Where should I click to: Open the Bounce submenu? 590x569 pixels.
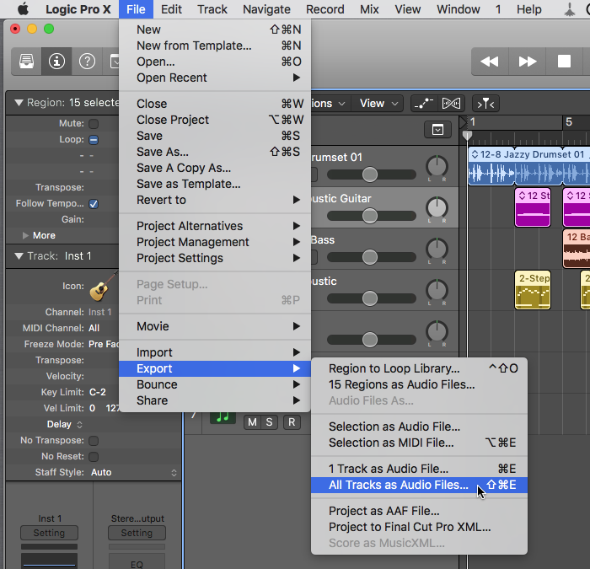(215, 384)
